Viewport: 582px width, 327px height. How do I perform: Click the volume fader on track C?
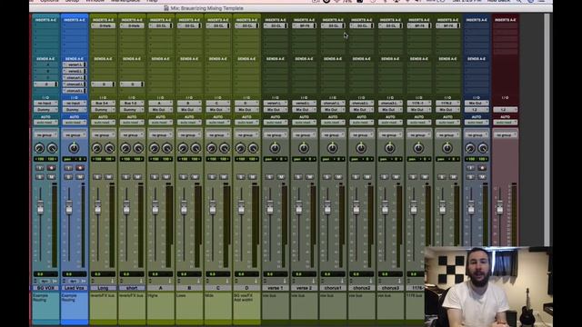tap(212, 207)
